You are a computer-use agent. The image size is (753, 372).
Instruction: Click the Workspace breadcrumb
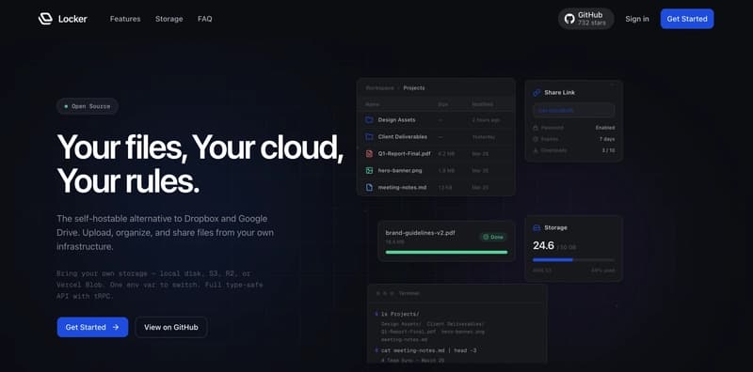click(380, 87)
